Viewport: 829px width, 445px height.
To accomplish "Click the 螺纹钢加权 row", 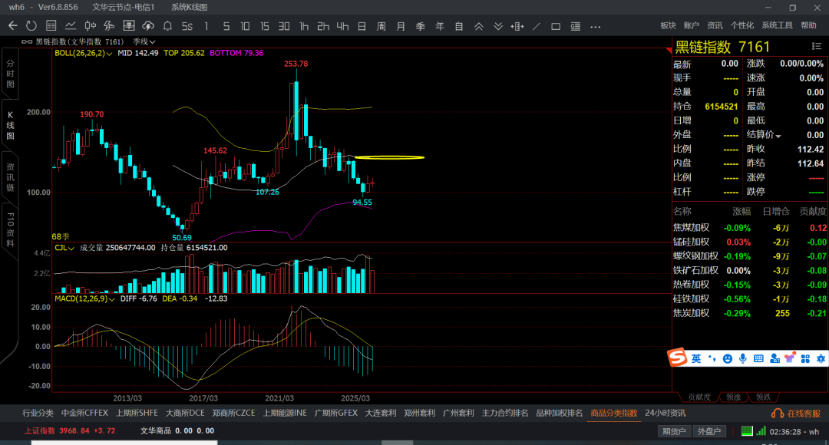I will [x=750, y=255].
